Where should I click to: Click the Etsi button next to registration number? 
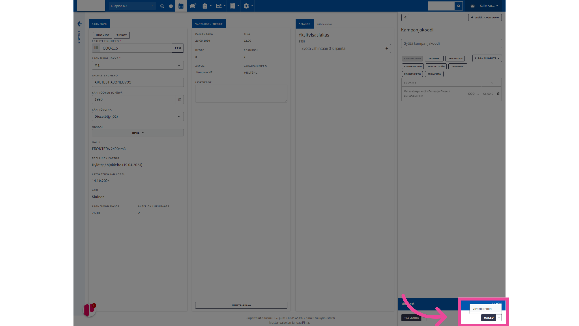coord(178,48)
